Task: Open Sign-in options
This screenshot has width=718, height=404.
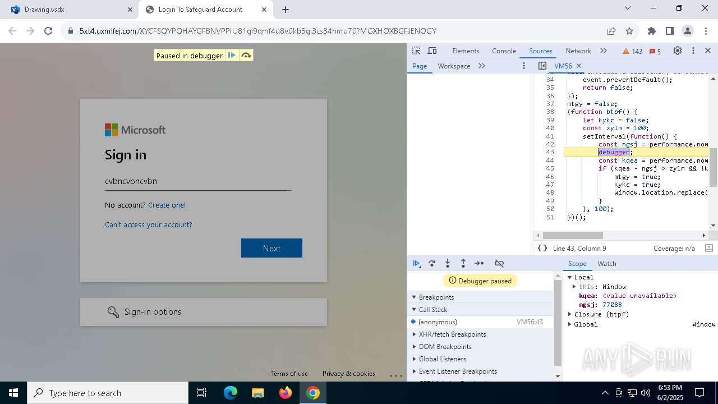Action: point(204,312)
